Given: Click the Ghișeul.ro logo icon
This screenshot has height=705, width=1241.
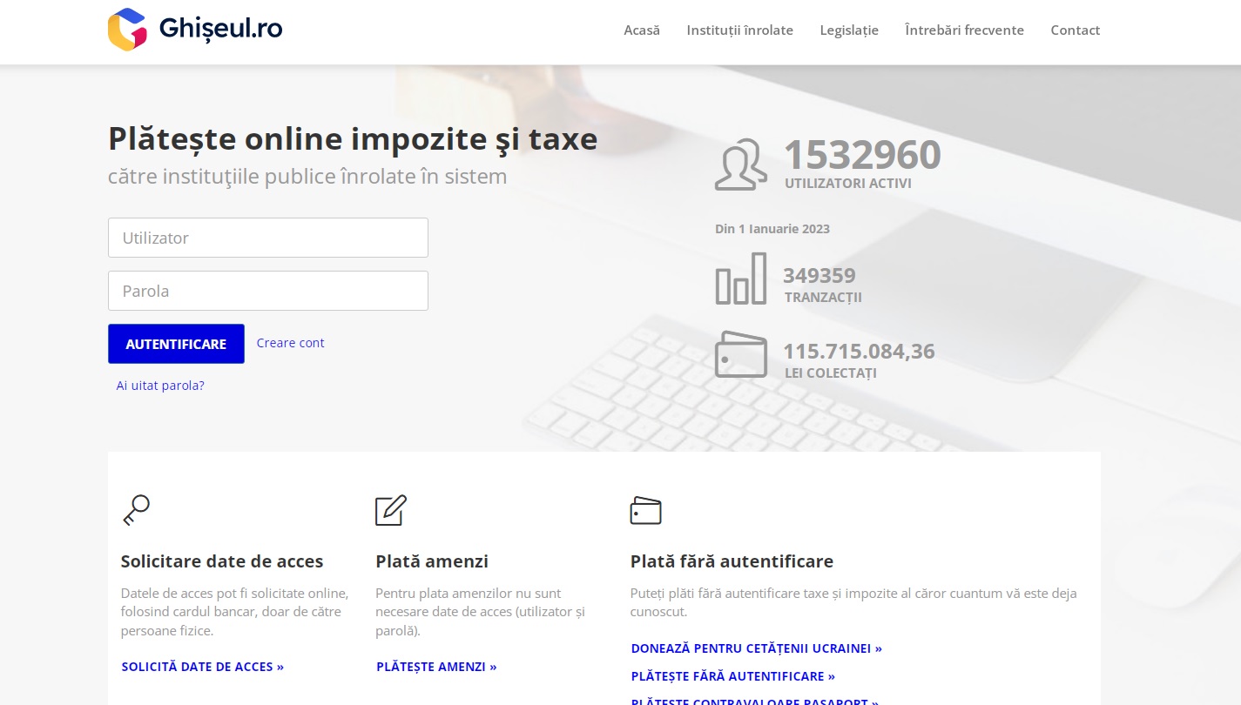Looking at the screenshot, I should (x=127, y=30).
